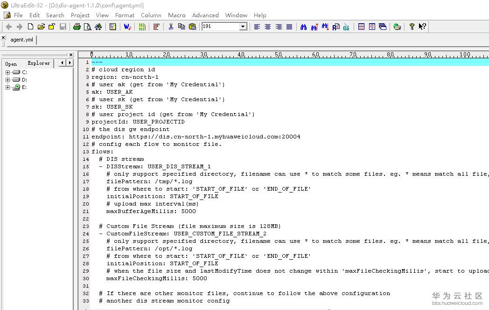
Task: Open the Edit menu
Action: click(x=35, y=15)
